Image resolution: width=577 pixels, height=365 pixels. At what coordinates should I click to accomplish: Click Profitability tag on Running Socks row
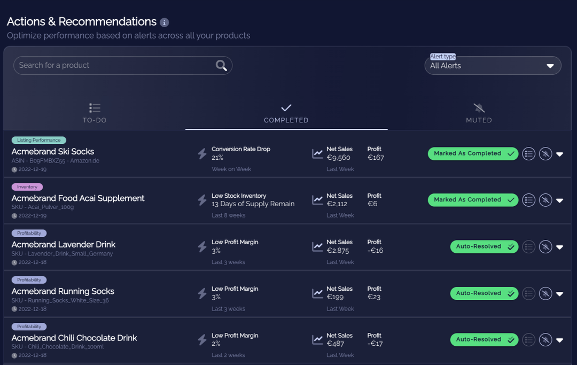[29, 280]
